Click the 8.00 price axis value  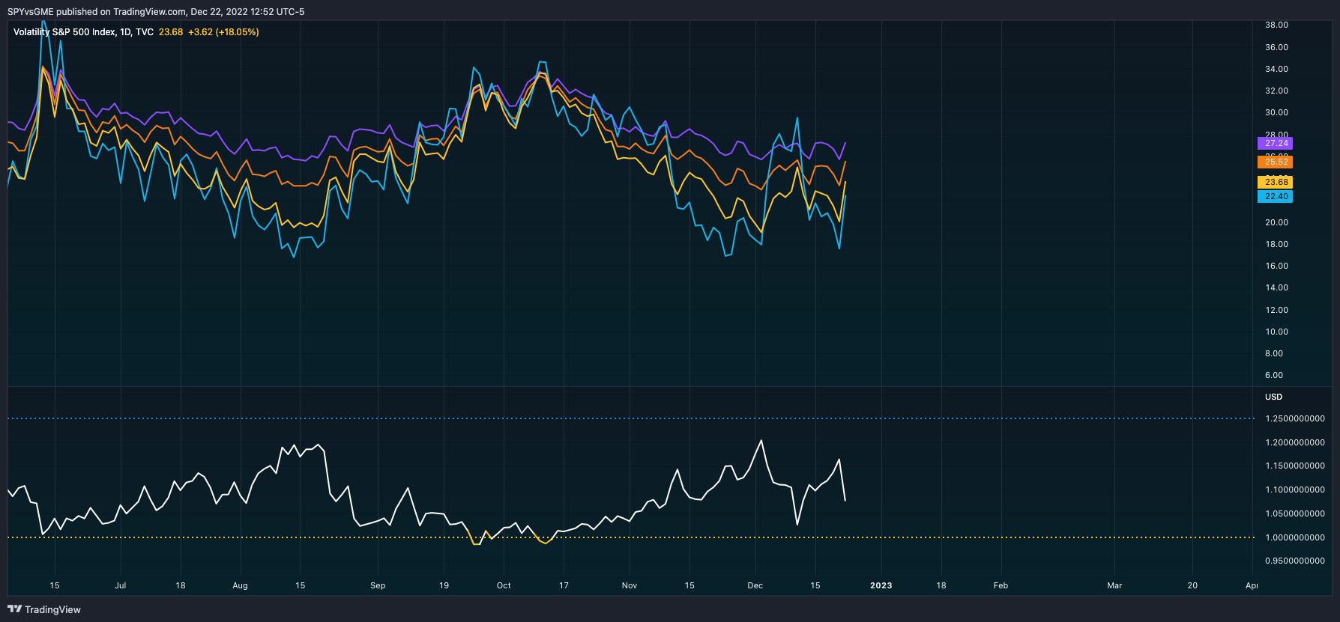(x=1274, y=353)
